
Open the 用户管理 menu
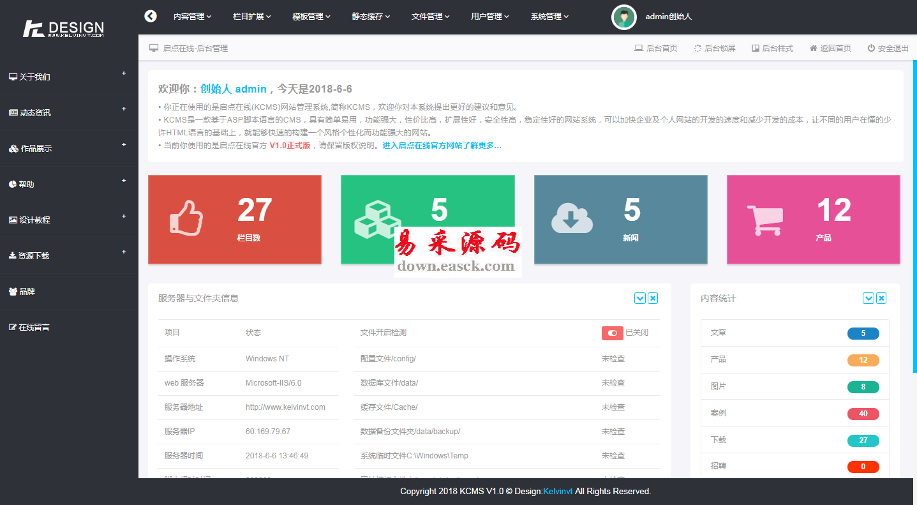click(490, 17)
